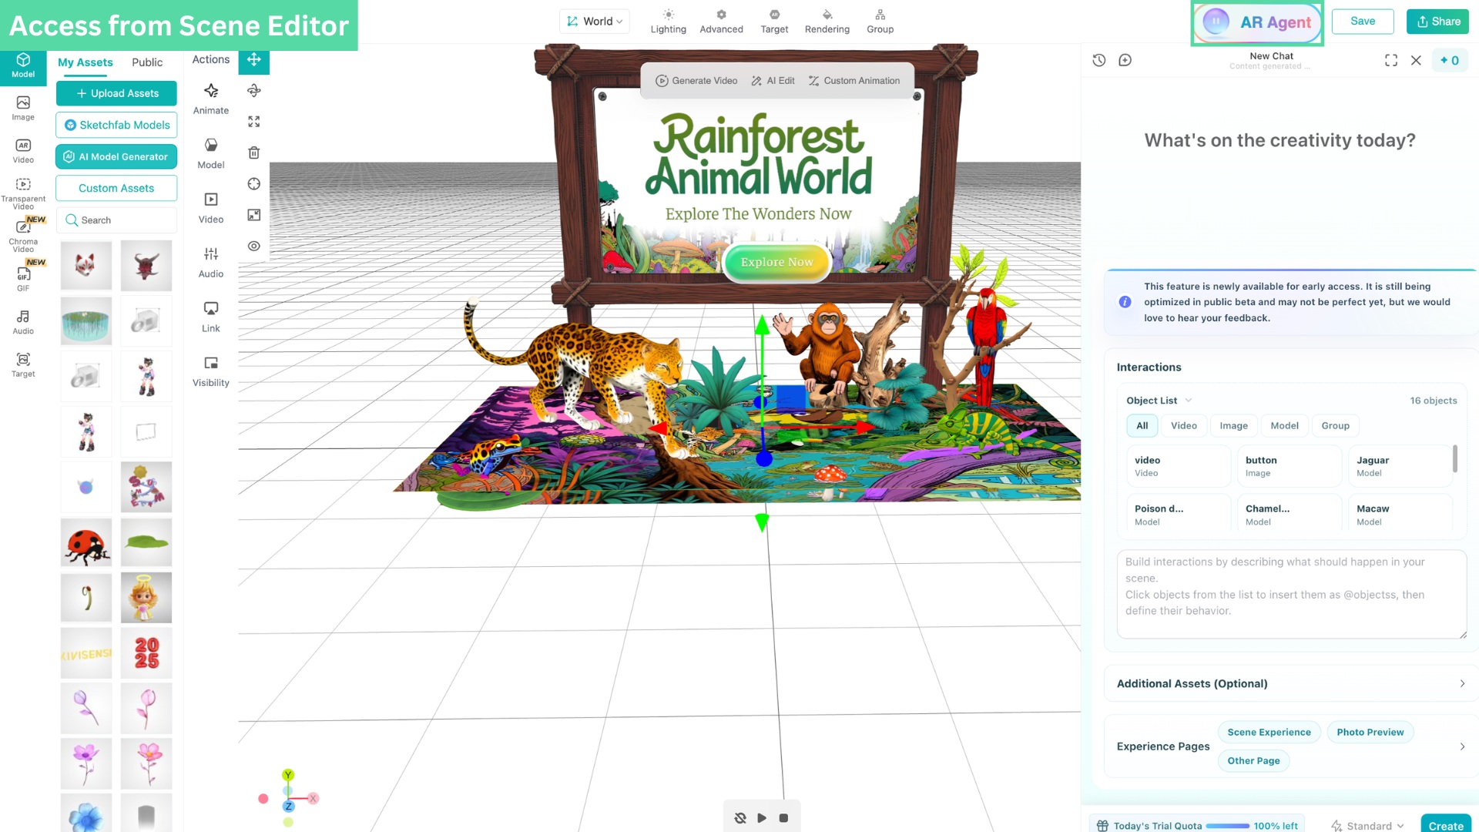Start a new chat with plus icon
Screen dimensions: 1479x832
[x=1125, y=60]
